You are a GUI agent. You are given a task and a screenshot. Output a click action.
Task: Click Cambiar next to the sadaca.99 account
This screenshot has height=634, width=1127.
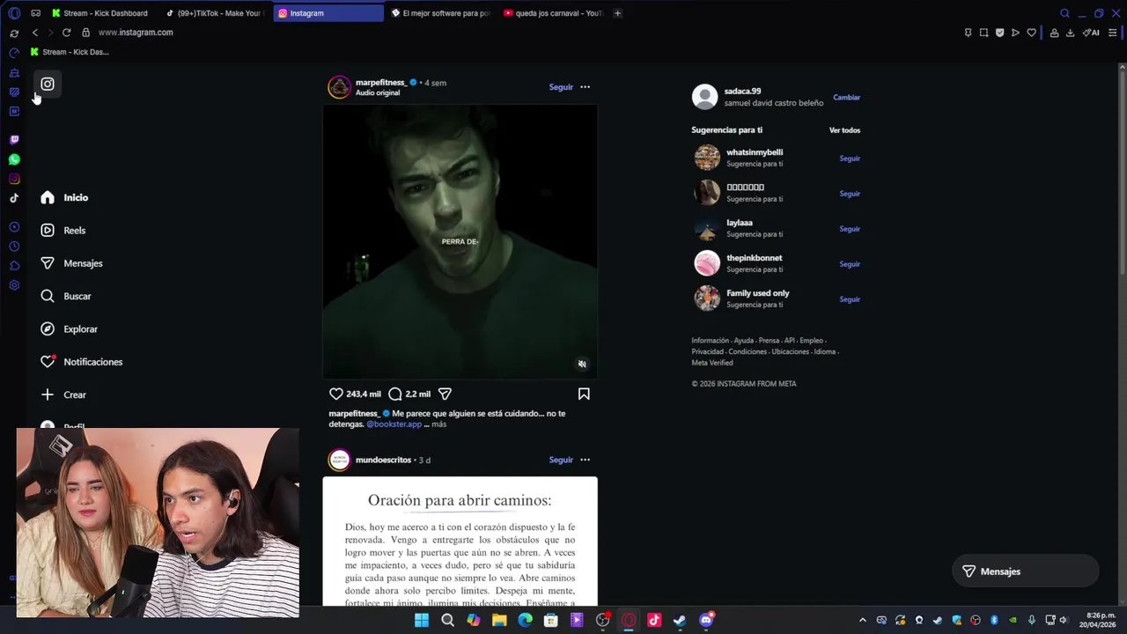coord(846,98)
